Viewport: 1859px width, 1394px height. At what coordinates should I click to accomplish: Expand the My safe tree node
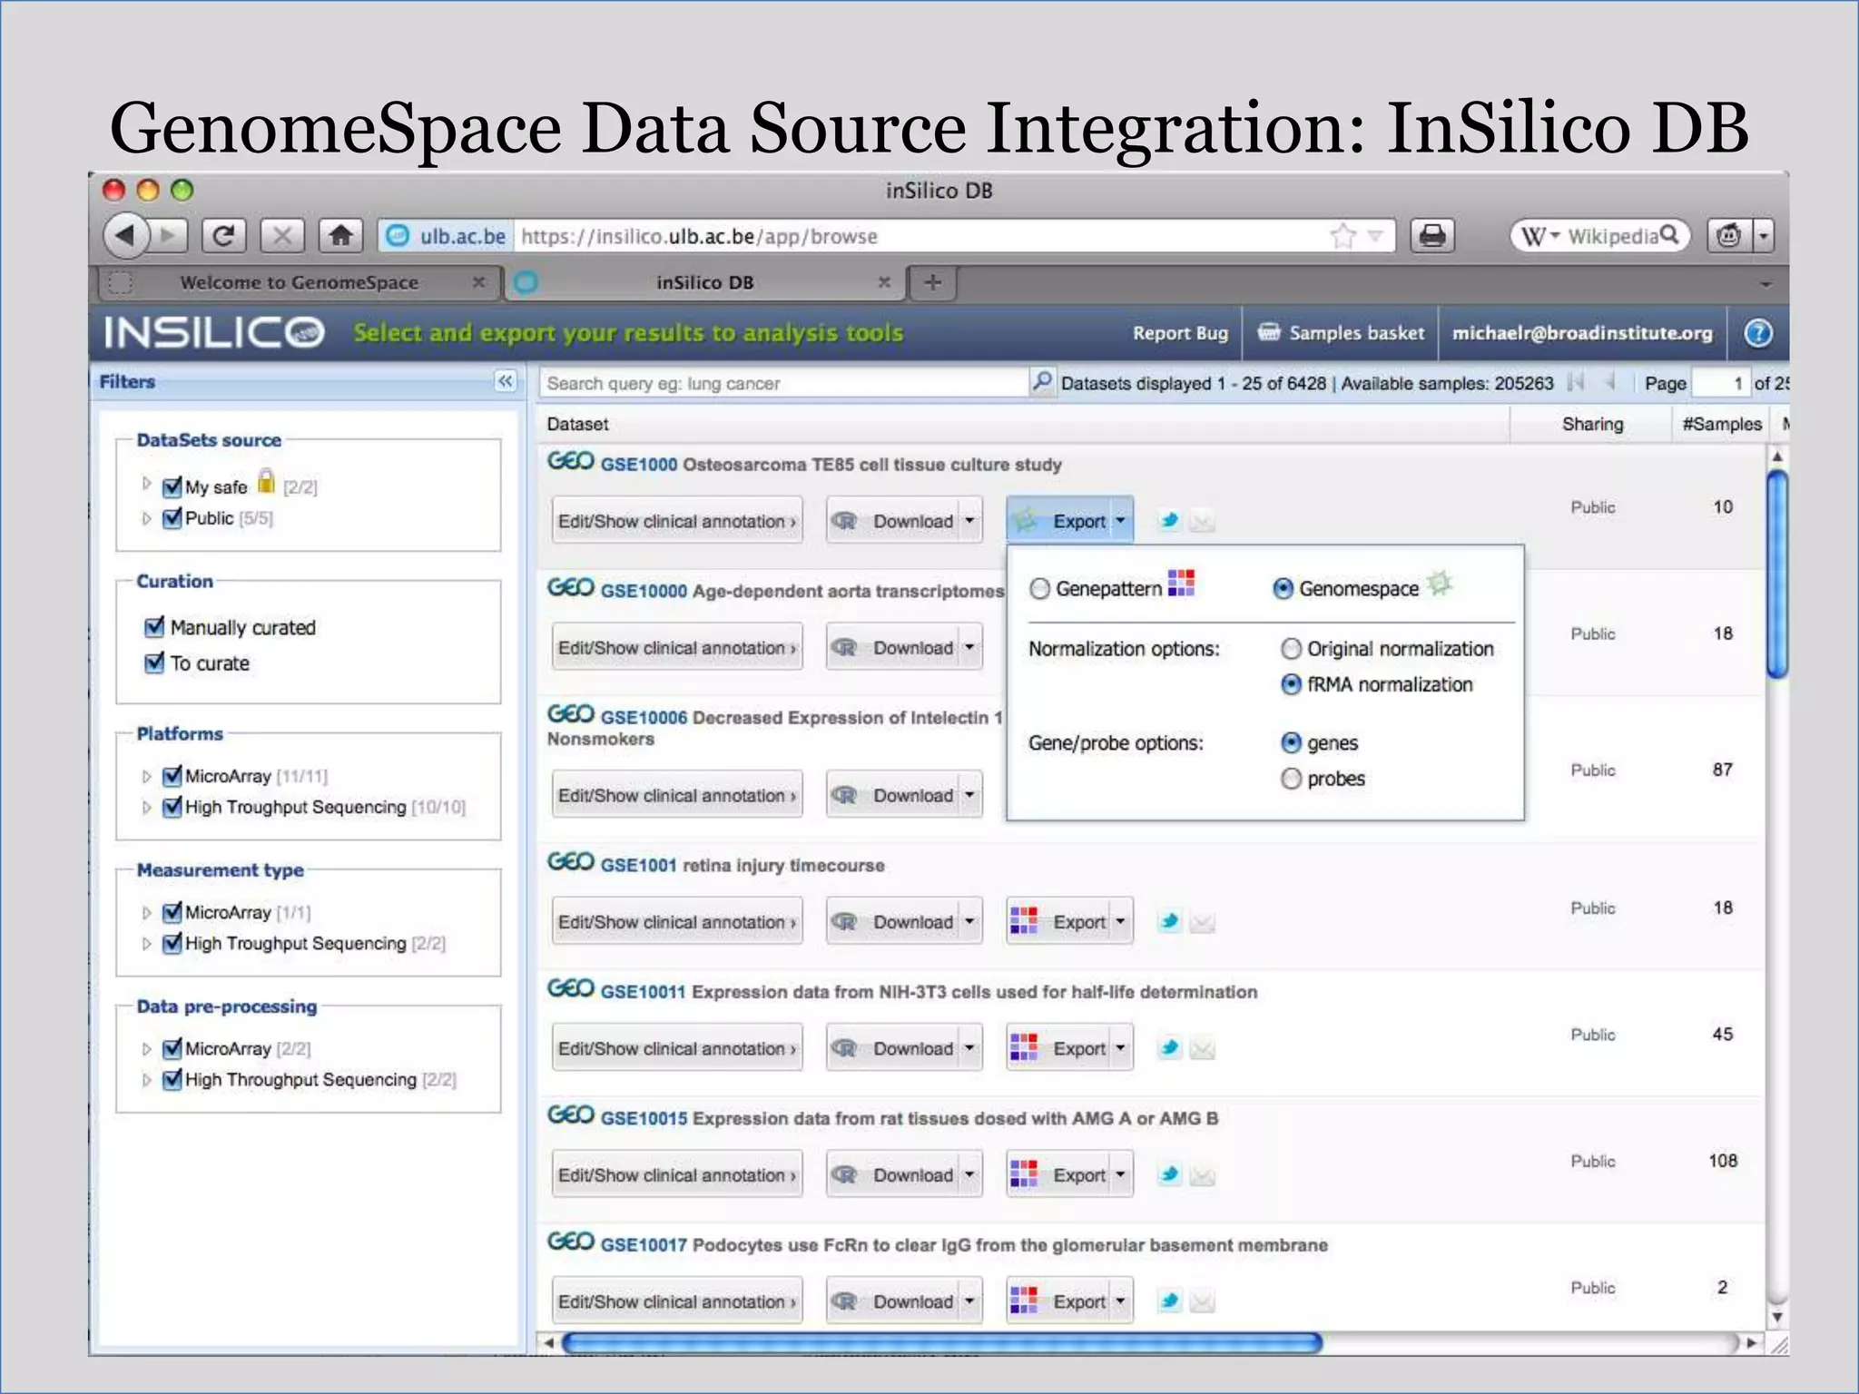click(146, 484)
